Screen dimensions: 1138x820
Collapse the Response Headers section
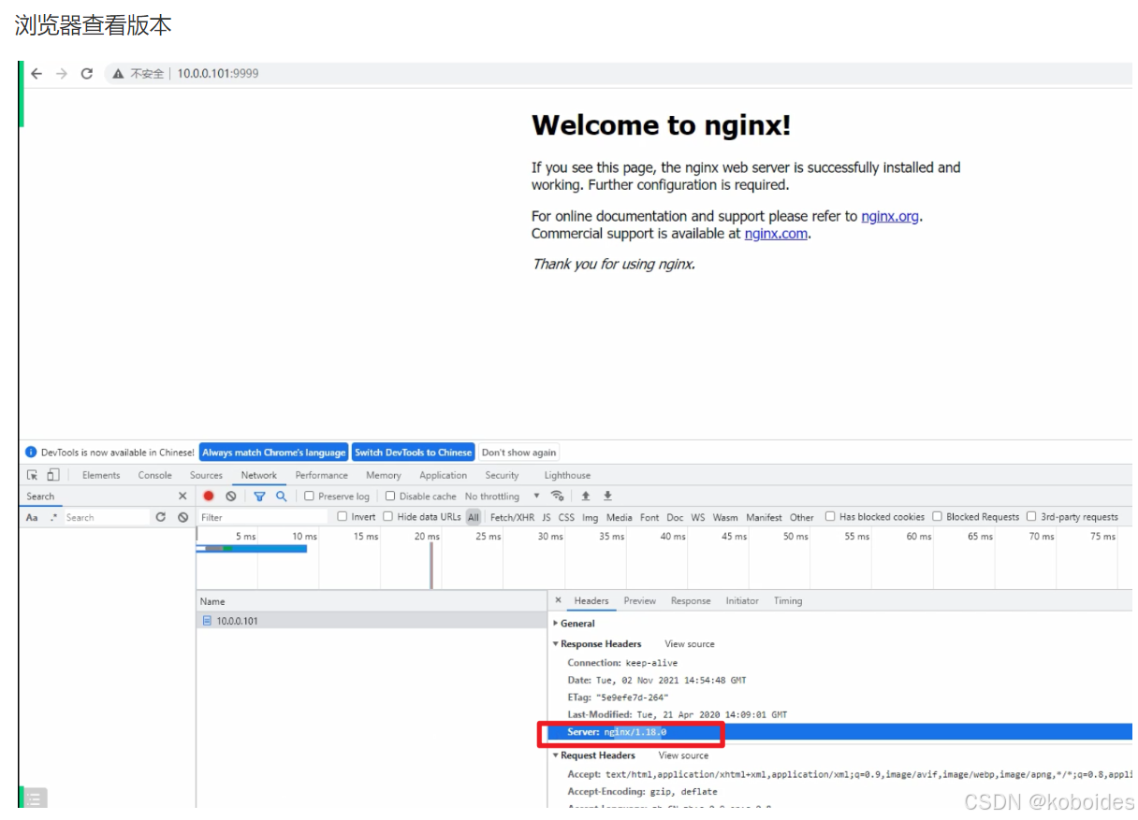pos(598,644)
